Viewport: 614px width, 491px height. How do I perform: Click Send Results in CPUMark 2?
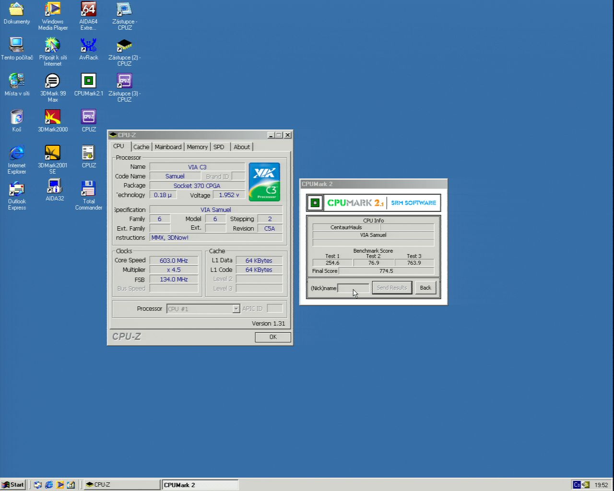[x=392, y=288]
